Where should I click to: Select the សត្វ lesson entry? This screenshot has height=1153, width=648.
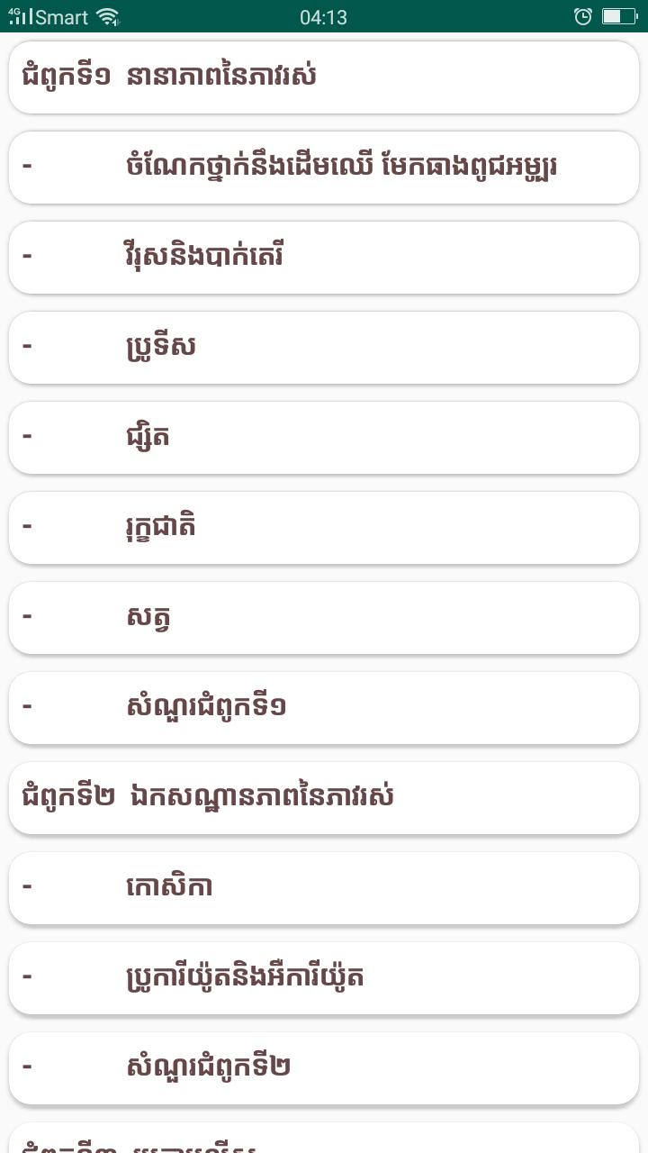(x=324, y=618)
